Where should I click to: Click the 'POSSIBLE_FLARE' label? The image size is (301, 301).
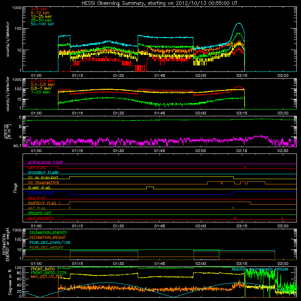pyautogui.click(x=43, y=173)
